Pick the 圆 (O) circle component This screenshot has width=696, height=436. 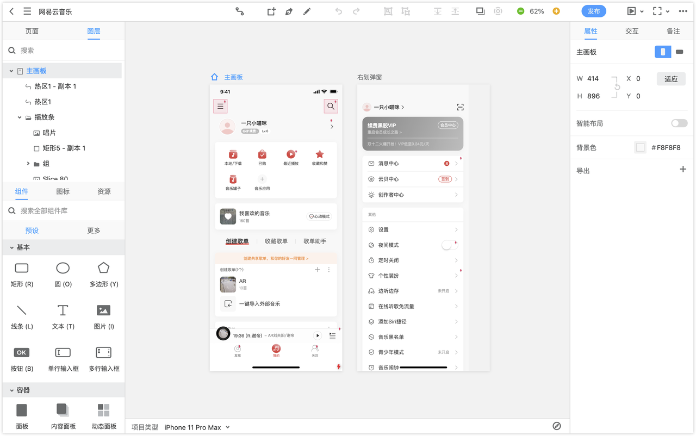click(x=63, y=275)
